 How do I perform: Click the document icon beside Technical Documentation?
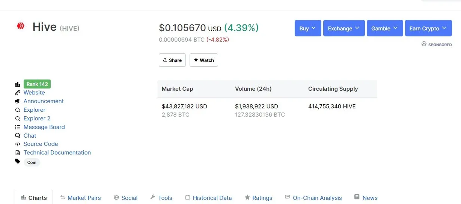click(17, 153)
